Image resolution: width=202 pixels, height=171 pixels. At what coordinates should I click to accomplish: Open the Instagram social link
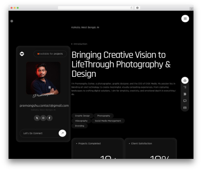pyautogui.click(x=43, y=118)
